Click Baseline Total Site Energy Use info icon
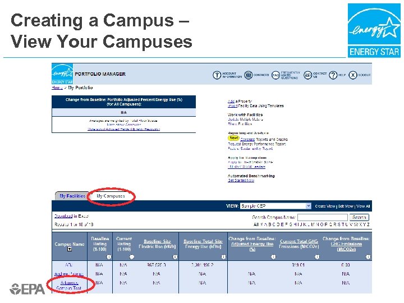This screenshot has width=404, height=303. click(223, 256)
